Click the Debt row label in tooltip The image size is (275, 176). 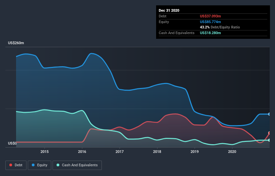click(162, 16)
